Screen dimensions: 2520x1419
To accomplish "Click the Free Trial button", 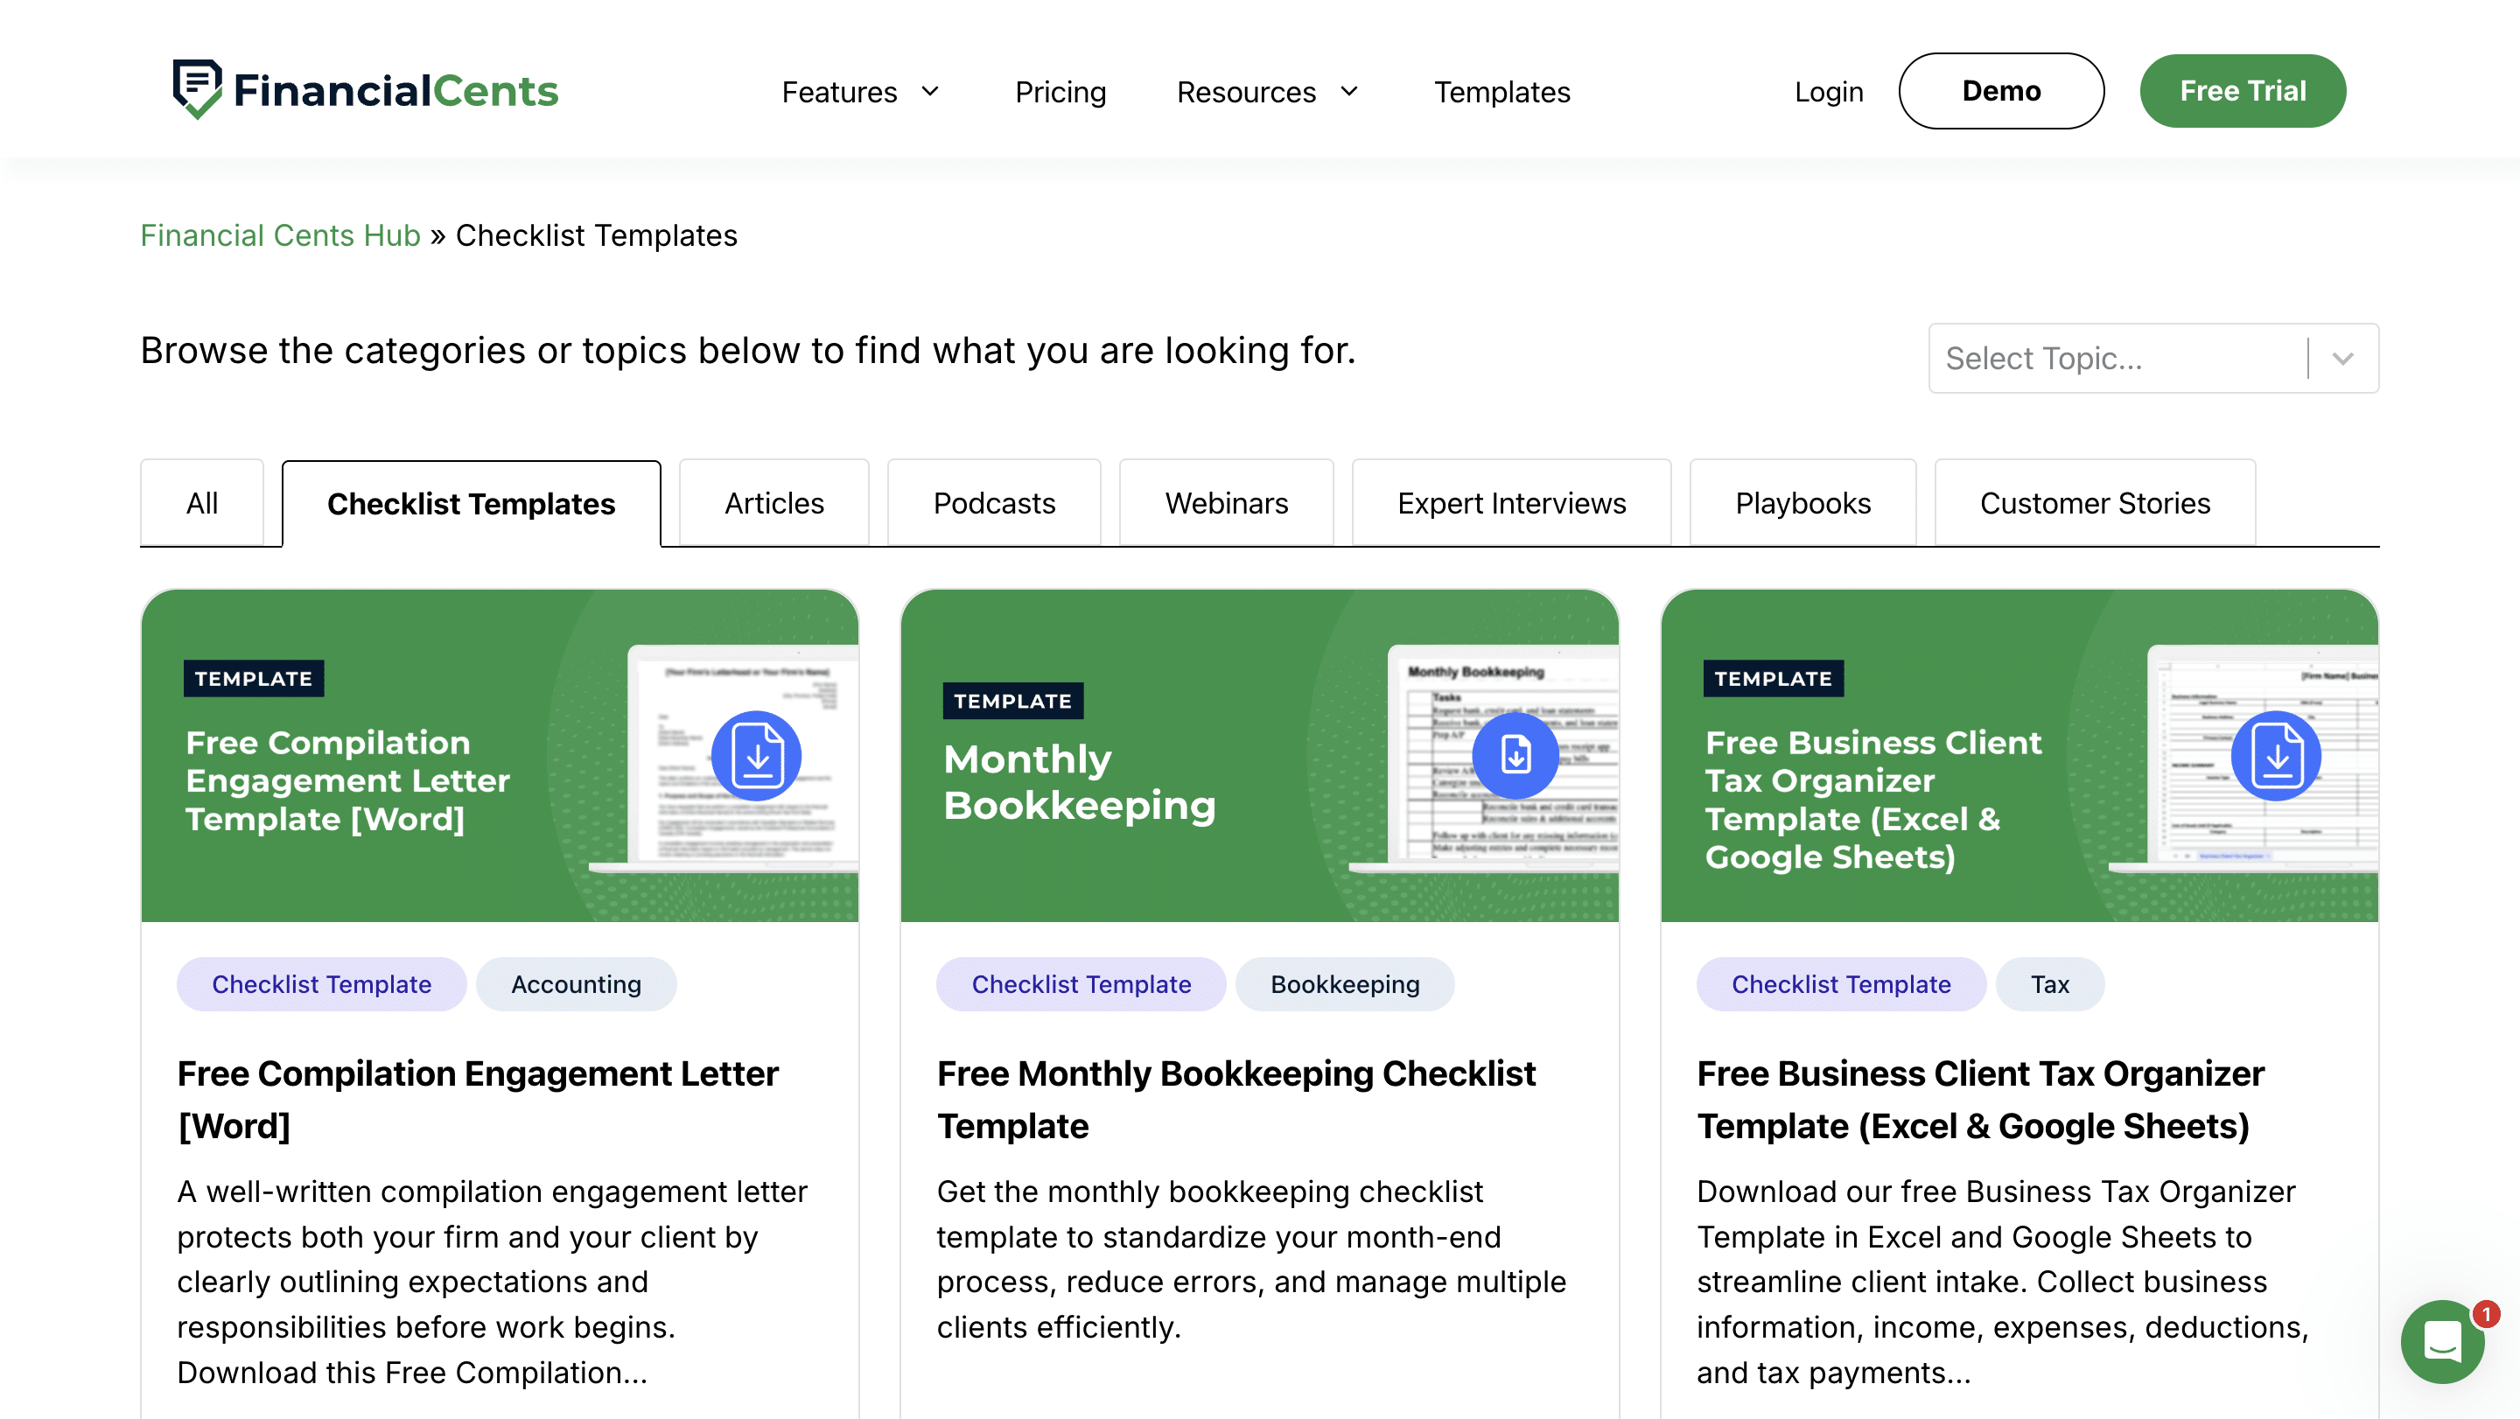I will (x=2242, y=90).
